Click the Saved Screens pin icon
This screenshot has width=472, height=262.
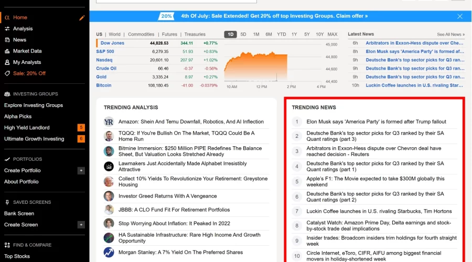tap(7, 202)
